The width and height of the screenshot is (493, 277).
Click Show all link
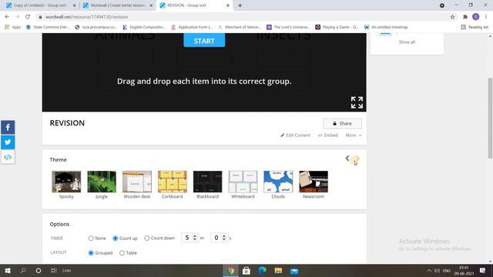[407, 42]
